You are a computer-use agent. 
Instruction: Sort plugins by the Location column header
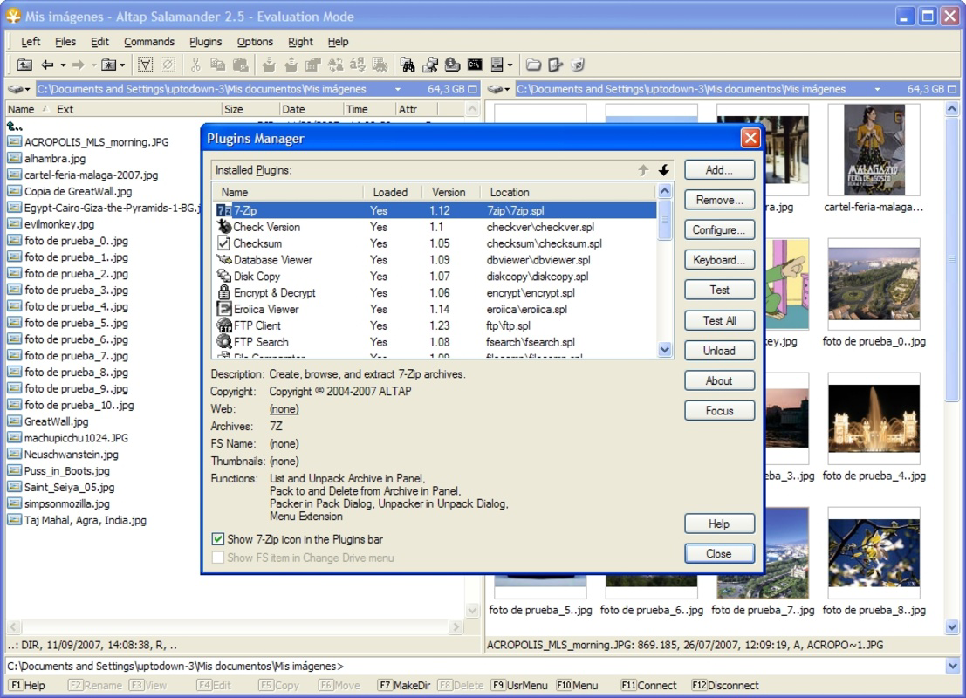tap(570, 192)
